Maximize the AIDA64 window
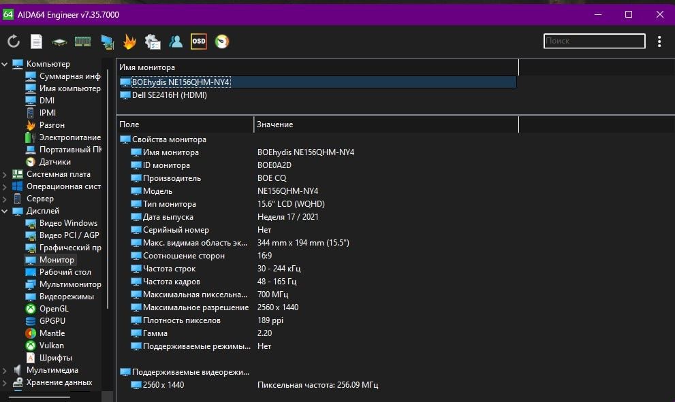This screenshot has width=675, height=402. [x=629, y=14]
